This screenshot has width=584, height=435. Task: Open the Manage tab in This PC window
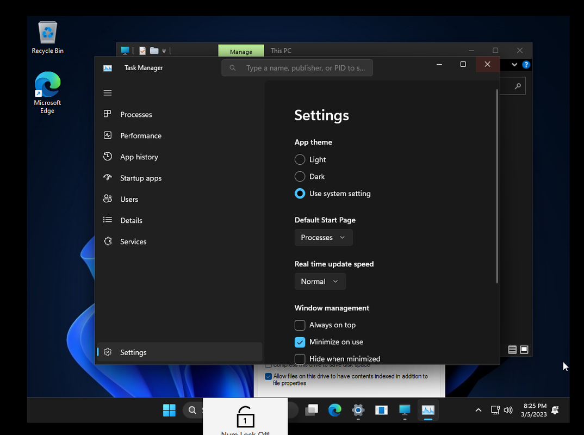tap(241, 52)
